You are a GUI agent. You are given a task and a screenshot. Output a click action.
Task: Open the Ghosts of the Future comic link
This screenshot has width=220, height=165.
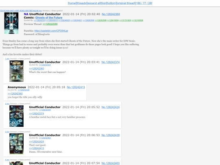(x=49, y=18)
